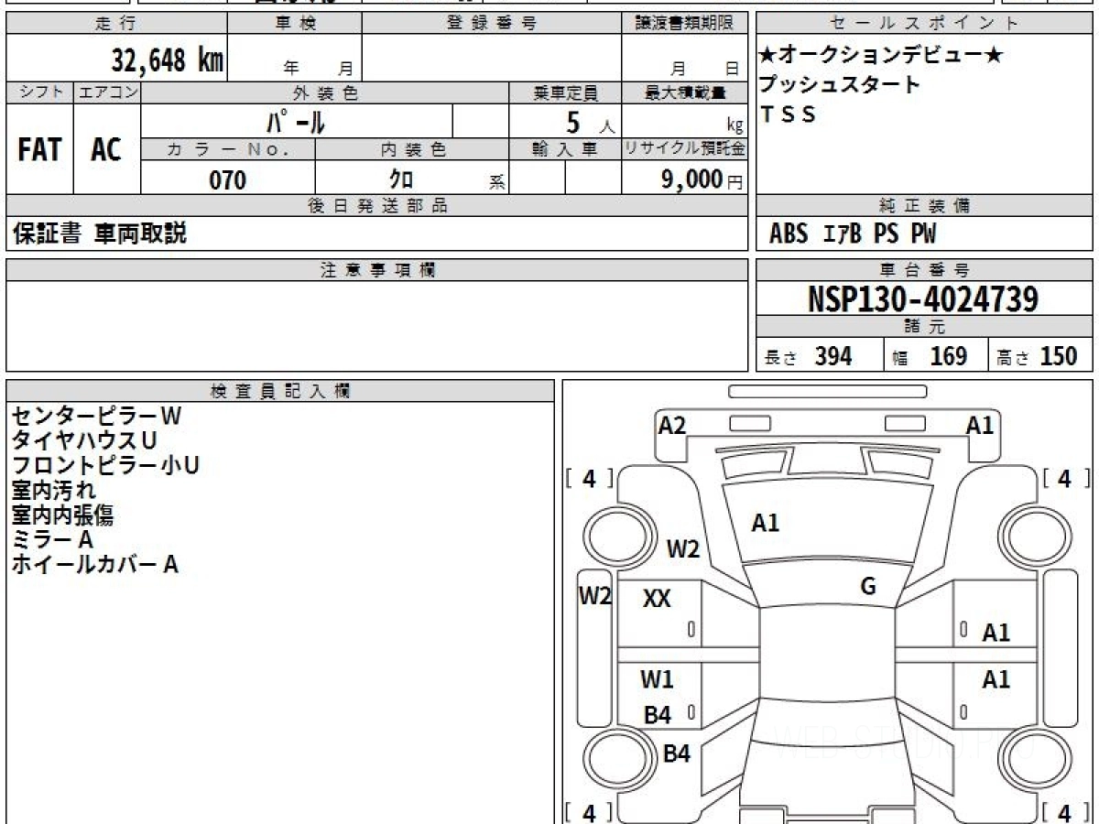Click the XX mark on the front door
Image resolution: width=1099 pixels, height=824 pixels.
[657, 599]
